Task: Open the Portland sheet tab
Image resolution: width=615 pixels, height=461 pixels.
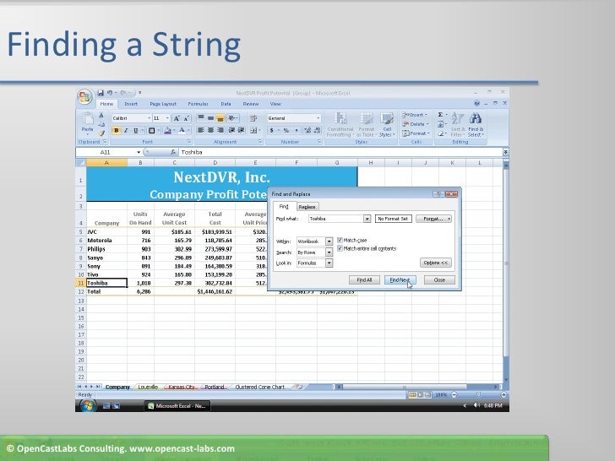Action: pyautogui.click(x=215, y=387)
